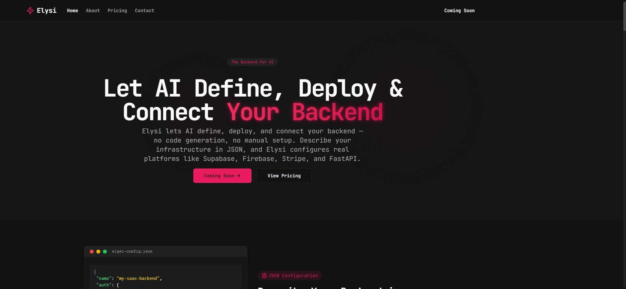Click the JSON Configuration badge
Image resolution: width=626 pixels, height=289 pixels.
290,276
